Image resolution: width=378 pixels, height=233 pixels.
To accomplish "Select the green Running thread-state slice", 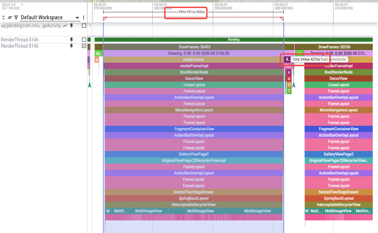I will 233,40.
